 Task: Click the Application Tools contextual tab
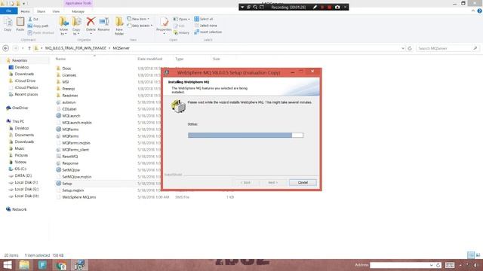tap(78, 3)
